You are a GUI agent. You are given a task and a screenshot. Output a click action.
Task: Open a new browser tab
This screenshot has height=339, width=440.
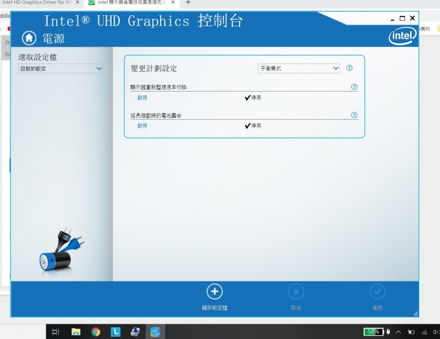[x=188, y=2]
